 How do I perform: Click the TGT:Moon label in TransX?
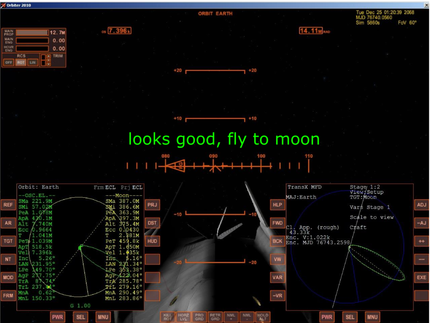[363, 197]
